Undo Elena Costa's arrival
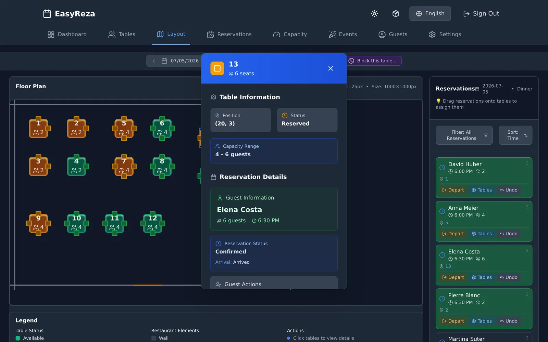The height and width of the screenshot is (342, 548). tap(509, 278)
